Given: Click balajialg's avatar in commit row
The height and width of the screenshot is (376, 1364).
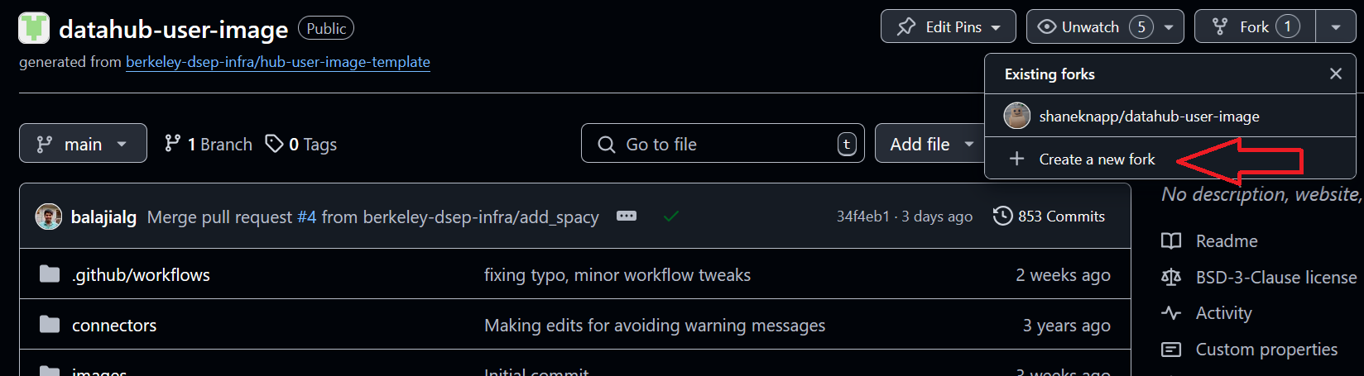Looking at the screenshot, I should [49, 217].
